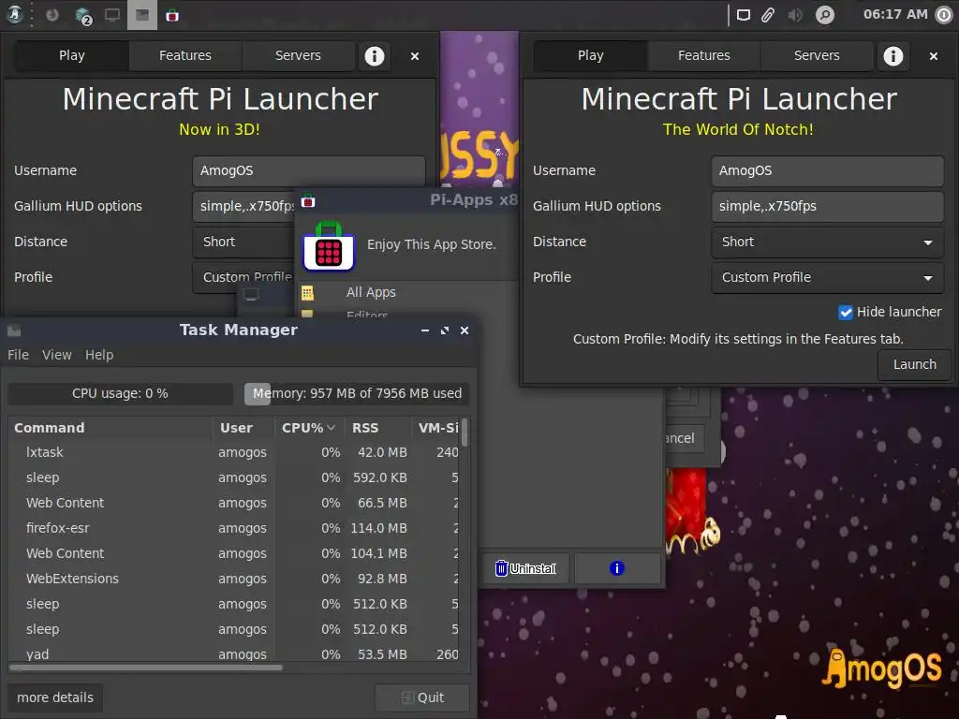
Task: Focus Gallium HUD options field in left launcher
Action: pos(244,207)
